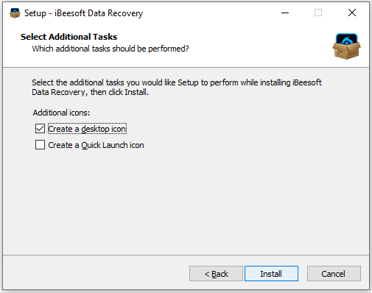Minimize the Setup window
The image size is (372, 293).
[285, 13]
